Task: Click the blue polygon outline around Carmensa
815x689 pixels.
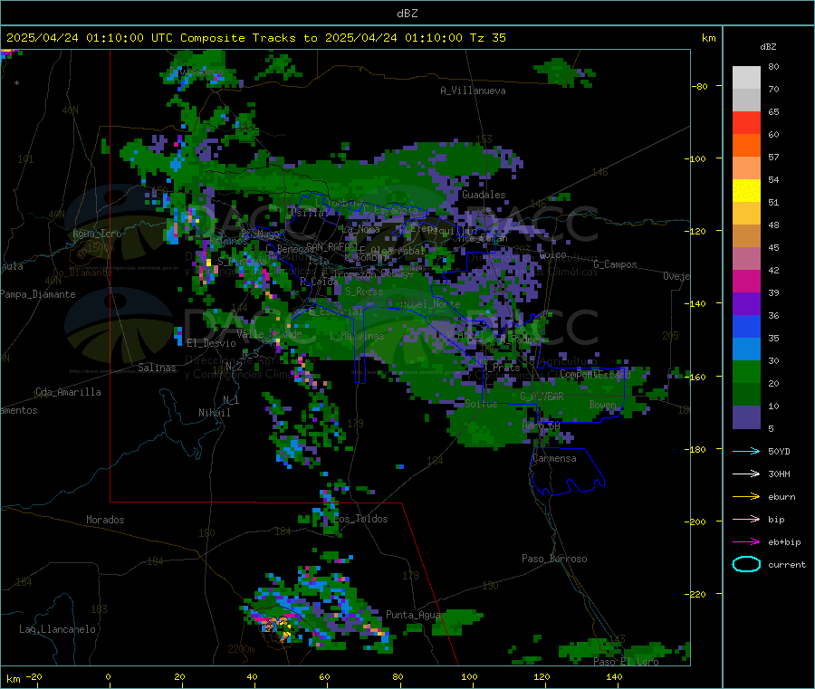Action: (x=567, y=471)
